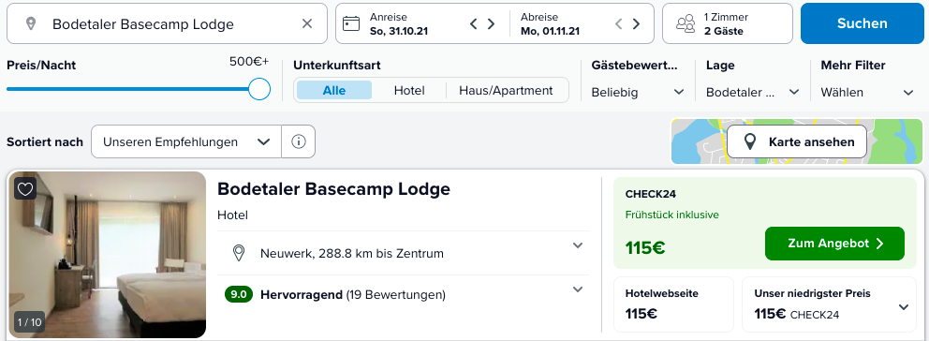Move Anreise date one day later
This screenshot has height=341, width=929.
point(491,23)
